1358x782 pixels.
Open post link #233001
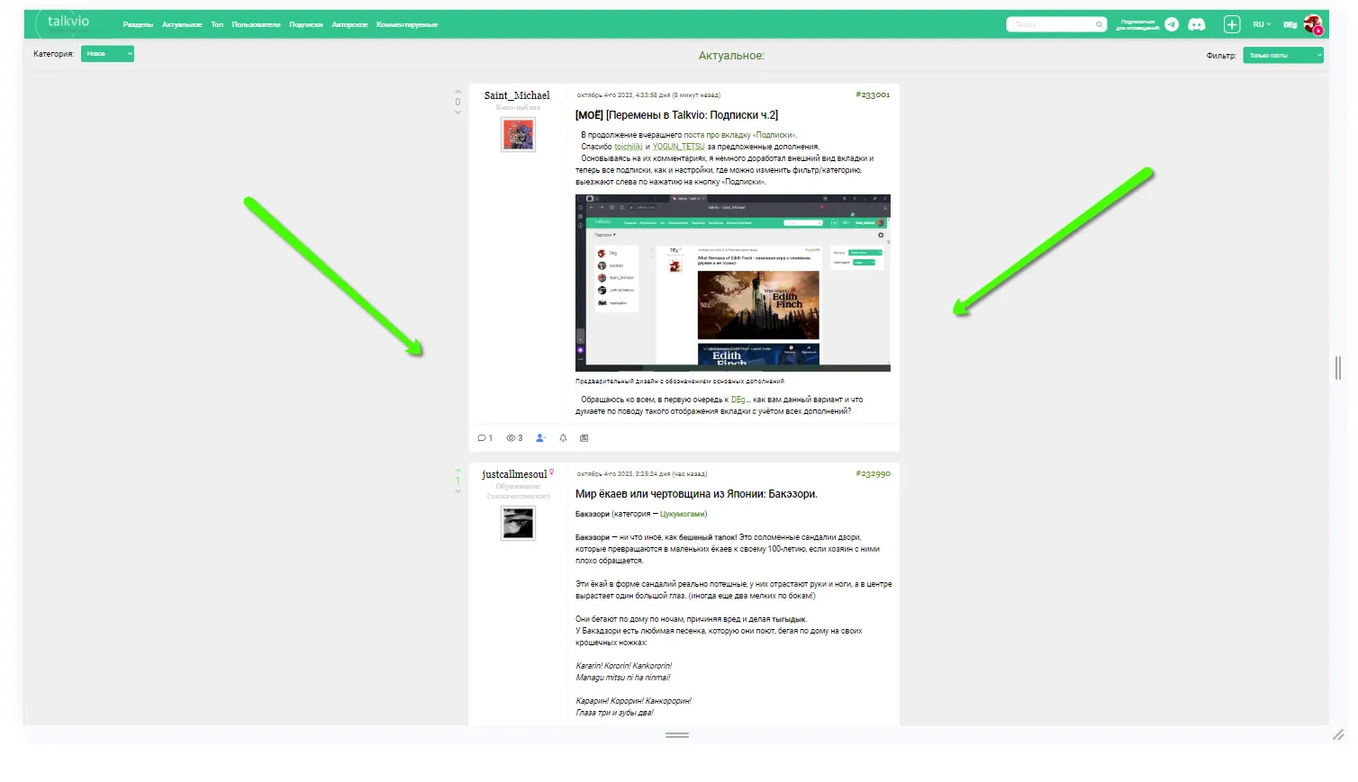(x=873, y=94)
